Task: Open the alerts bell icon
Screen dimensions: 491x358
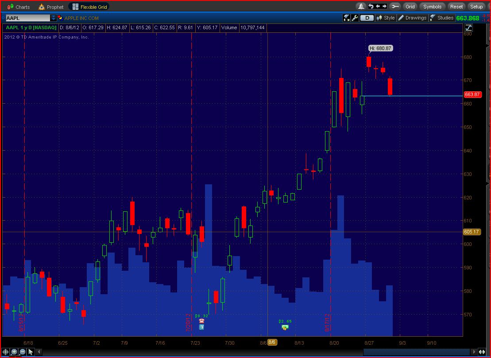Action: (x=361, y=7)
